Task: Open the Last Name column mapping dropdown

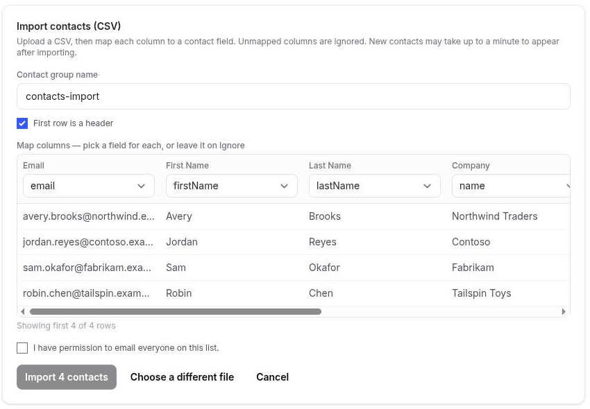Action: (375, 186)
